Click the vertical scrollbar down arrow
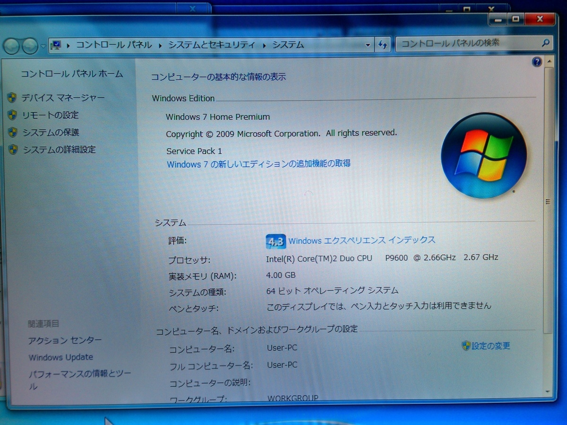This screenshot has width=567, height=425. (x=549, y=391)
